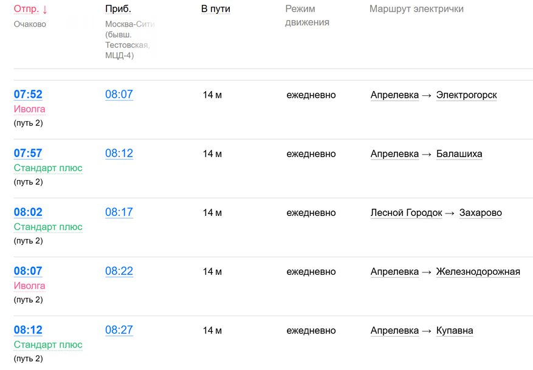Sort by departure column header 'Отпр.'

tap(26, 9)
